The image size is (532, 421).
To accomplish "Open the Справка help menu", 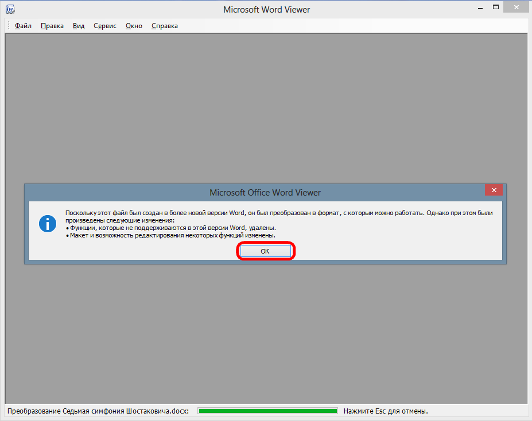I will point(165,26).
